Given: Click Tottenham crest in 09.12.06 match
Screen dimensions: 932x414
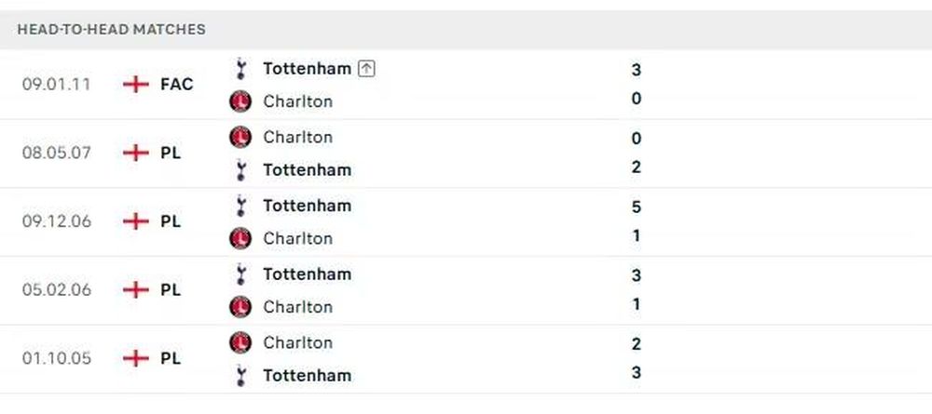Looking at the screenshot, I should [240, 206].
